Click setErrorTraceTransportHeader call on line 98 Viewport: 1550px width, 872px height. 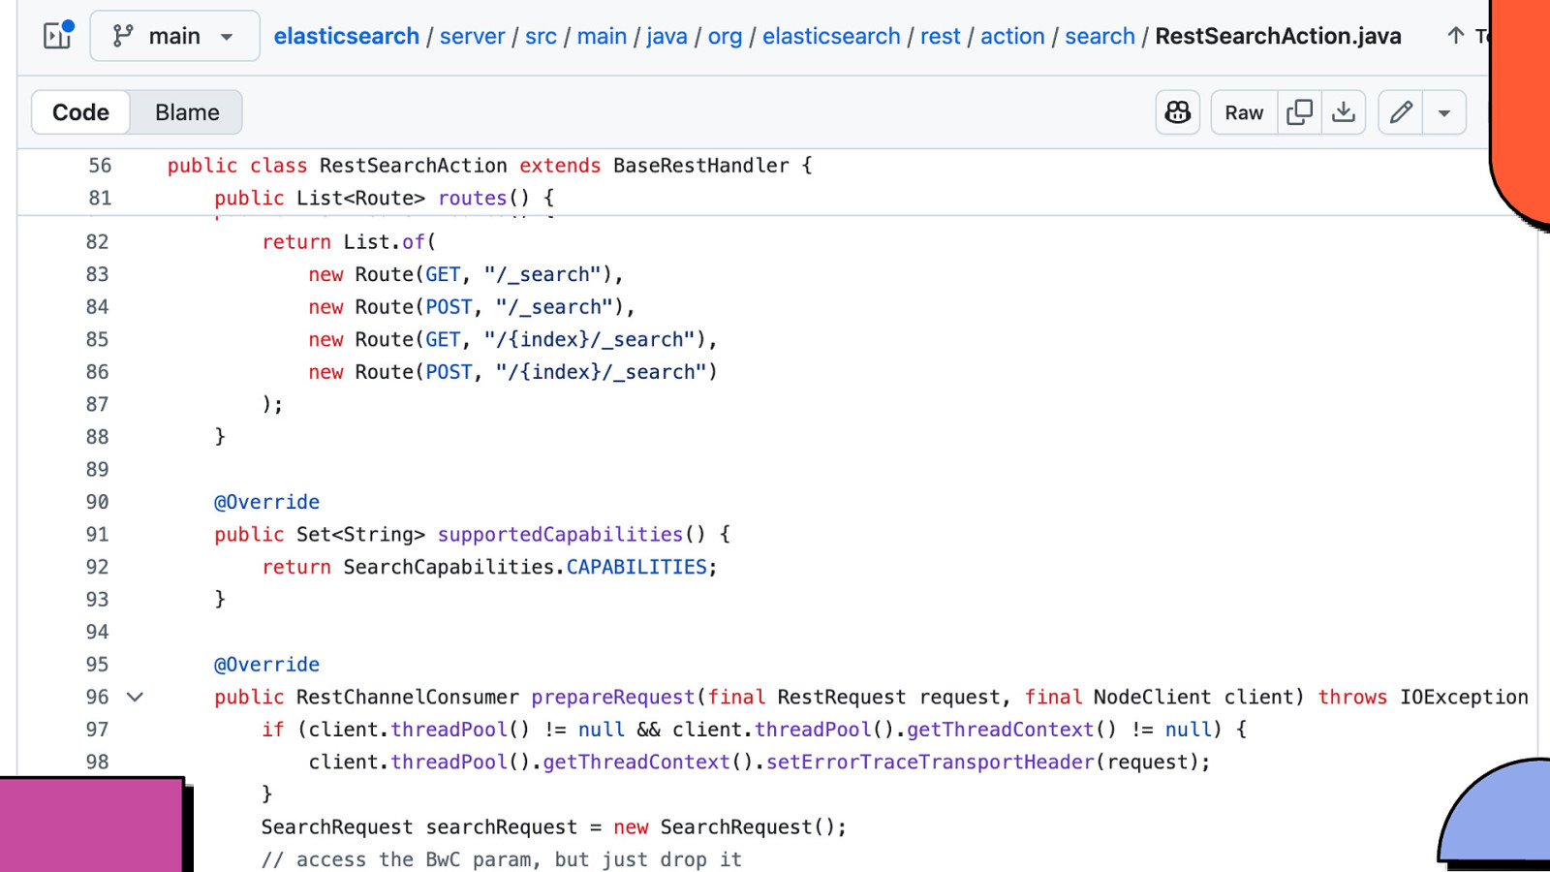click(930, 762)
